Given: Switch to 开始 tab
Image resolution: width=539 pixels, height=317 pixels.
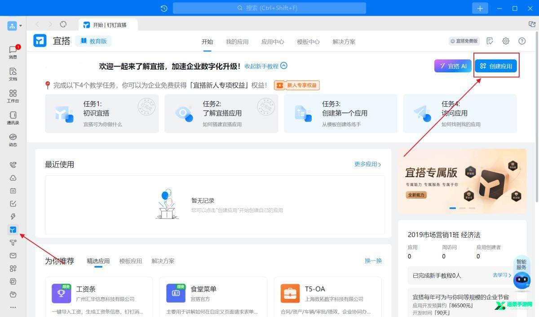Looking at the screenshot, I should [207, 42].
